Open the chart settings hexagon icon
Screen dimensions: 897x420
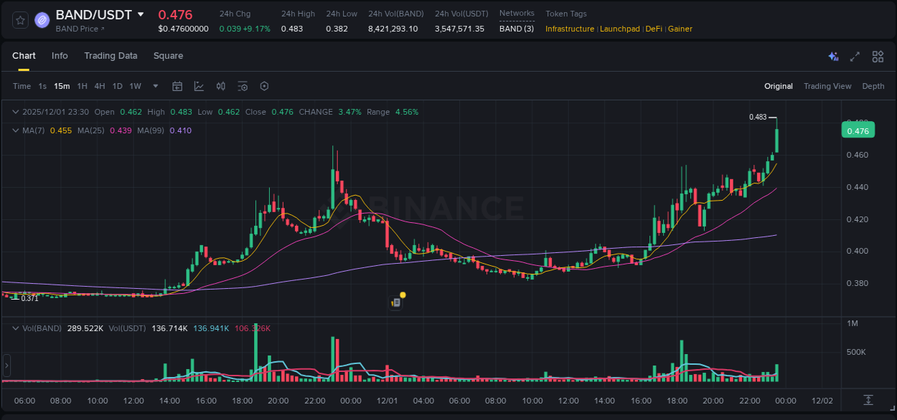point(264,86)
